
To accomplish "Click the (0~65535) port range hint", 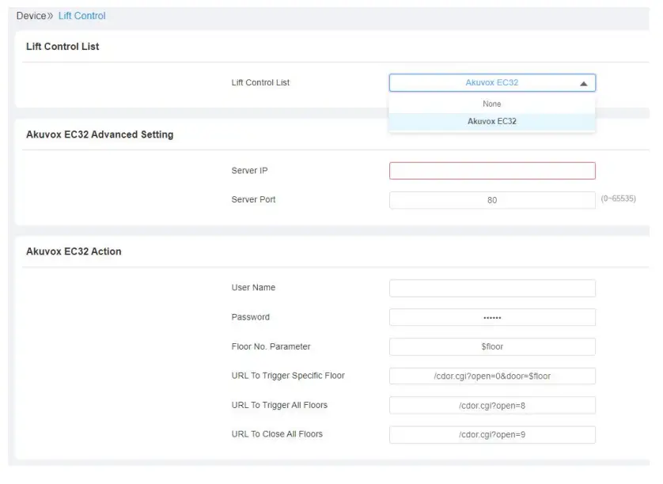I will coord(618,199).
